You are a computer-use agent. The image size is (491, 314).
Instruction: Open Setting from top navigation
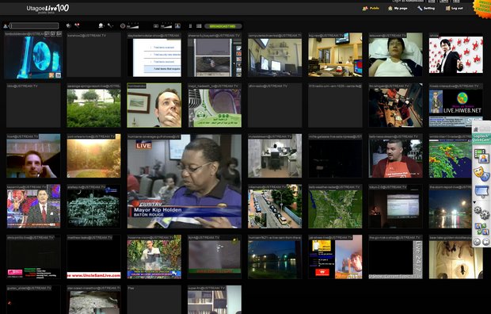426,9
